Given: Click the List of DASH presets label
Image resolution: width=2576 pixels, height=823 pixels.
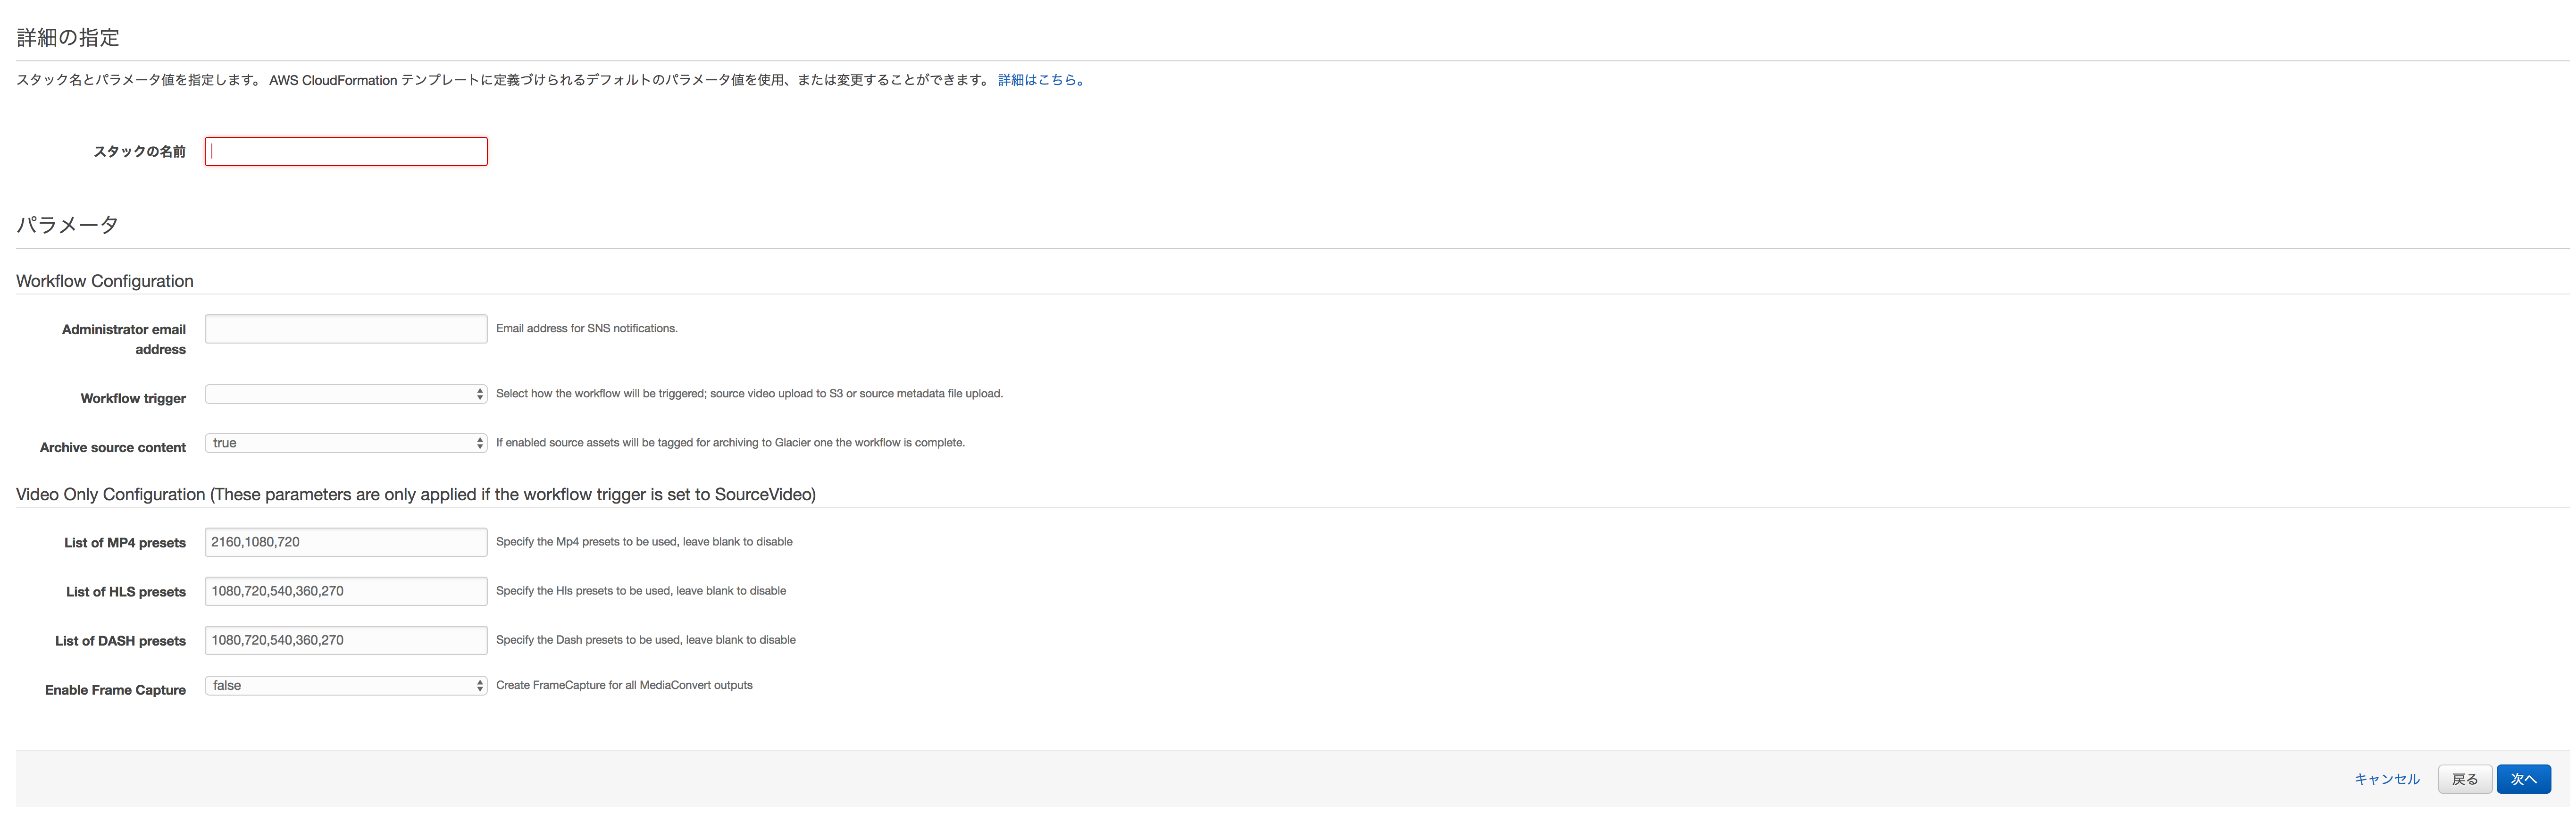Looking at the screenshot, I should click(120, 641).
